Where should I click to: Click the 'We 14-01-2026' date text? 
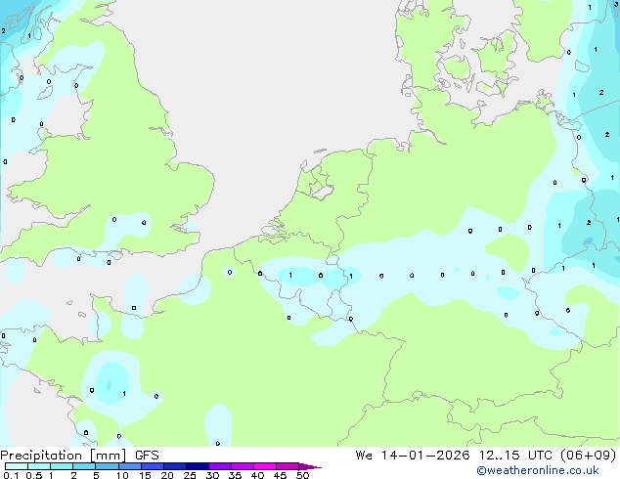tap(413, 456)
